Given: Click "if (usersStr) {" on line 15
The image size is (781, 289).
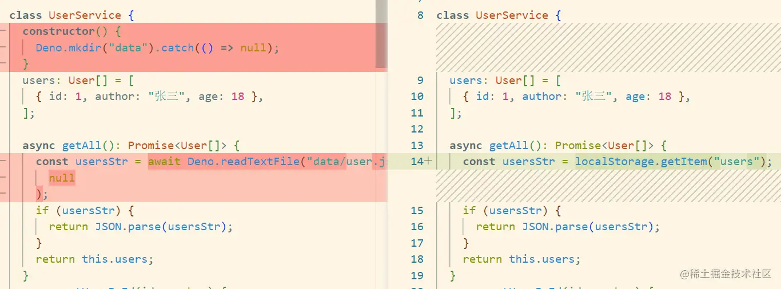Looking at the screenshot, I should click(512, 211).
